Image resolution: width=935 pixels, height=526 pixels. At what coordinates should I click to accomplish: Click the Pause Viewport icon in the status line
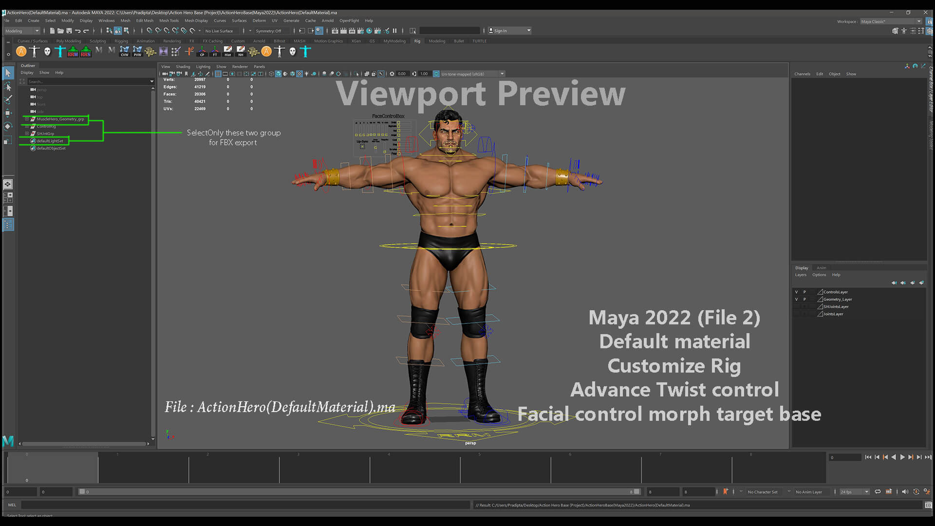pos(395,31)
